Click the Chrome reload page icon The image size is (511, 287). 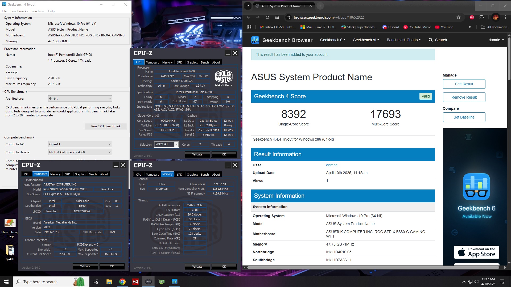[267, 17]
